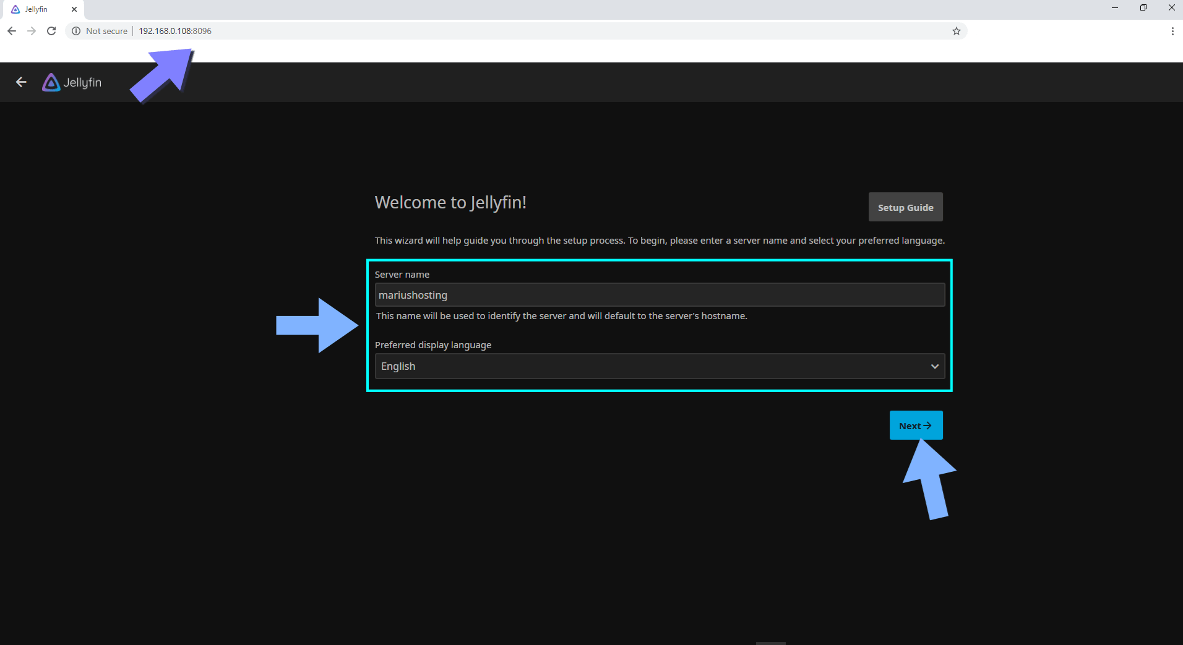
Task: Click the browser forward arrow
Action: click(32, 31)
